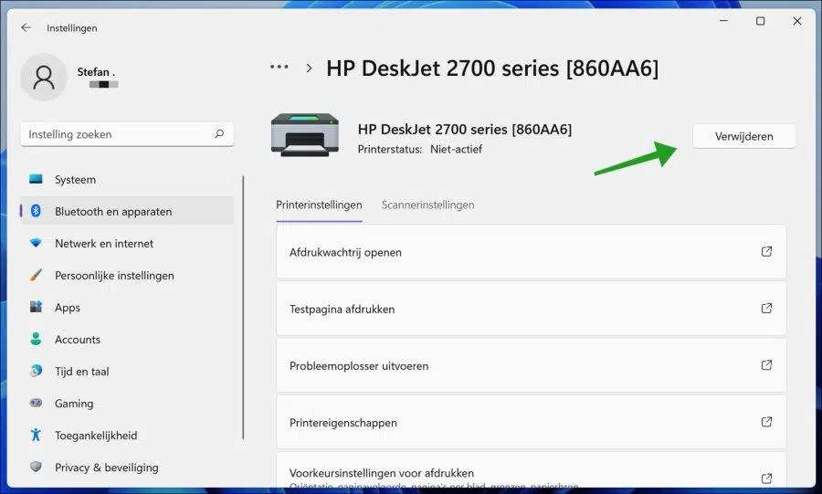Open Netwerk en internet category

click(127, 244)
